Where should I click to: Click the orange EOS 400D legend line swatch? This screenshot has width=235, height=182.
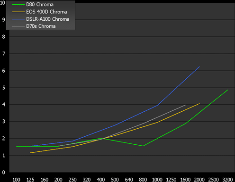point(18,12)
